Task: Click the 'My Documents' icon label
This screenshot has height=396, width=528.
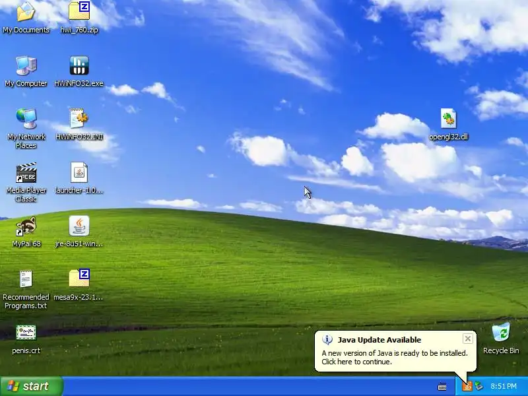Action: [26, 30]
